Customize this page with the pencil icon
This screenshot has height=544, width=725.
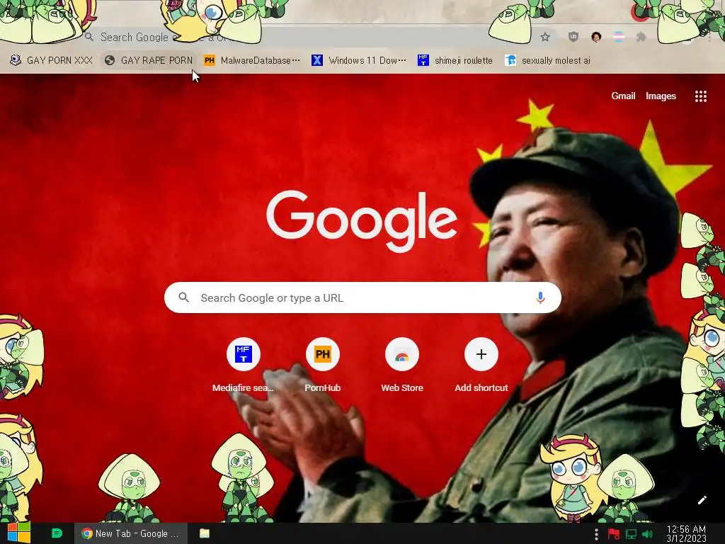pyautogui.click(x=702, y=500)
